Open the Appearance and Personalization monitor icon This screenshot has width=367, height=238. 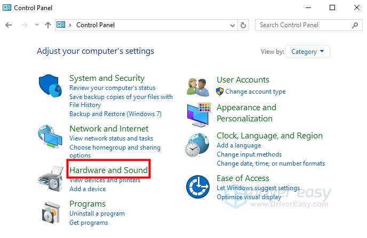point(198,113)
